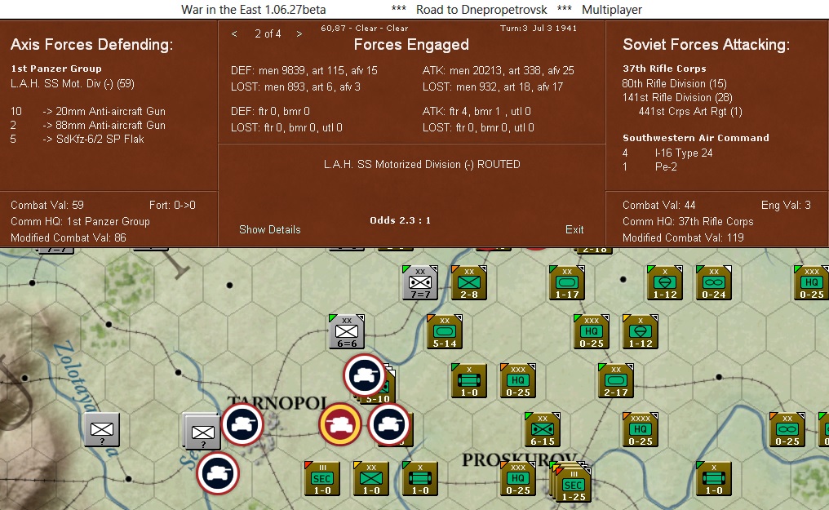The image size is (829, 510).
Task: Exit the combat report window
Action: [x=574, y=229]
